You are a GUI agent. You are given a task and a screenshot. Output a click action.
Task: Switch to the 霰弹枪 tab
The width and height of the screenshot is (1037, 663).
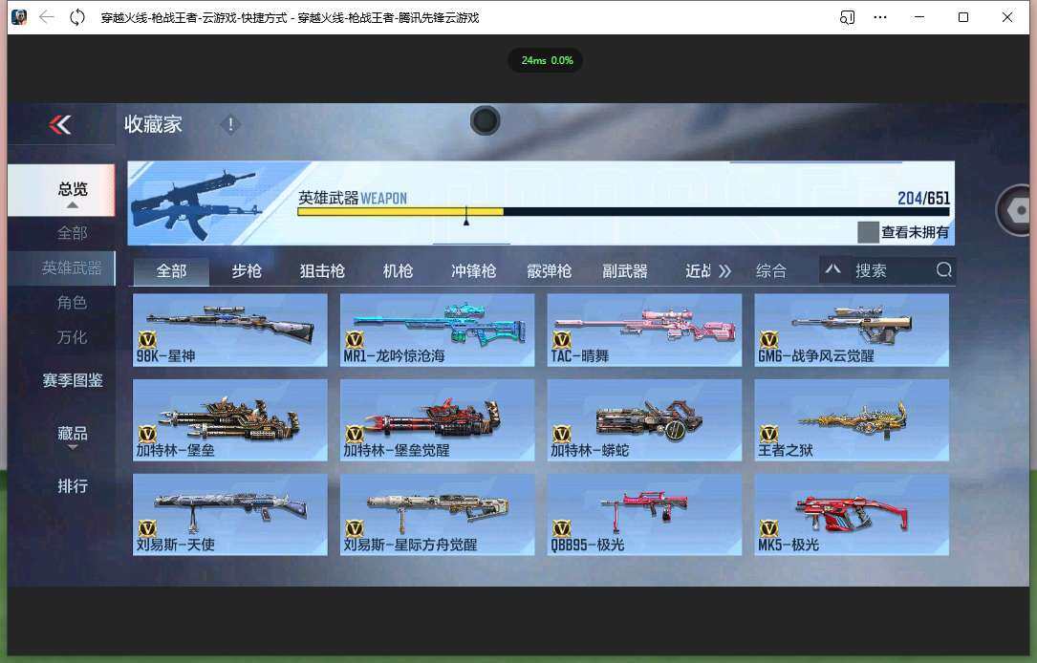click(549, 271)
